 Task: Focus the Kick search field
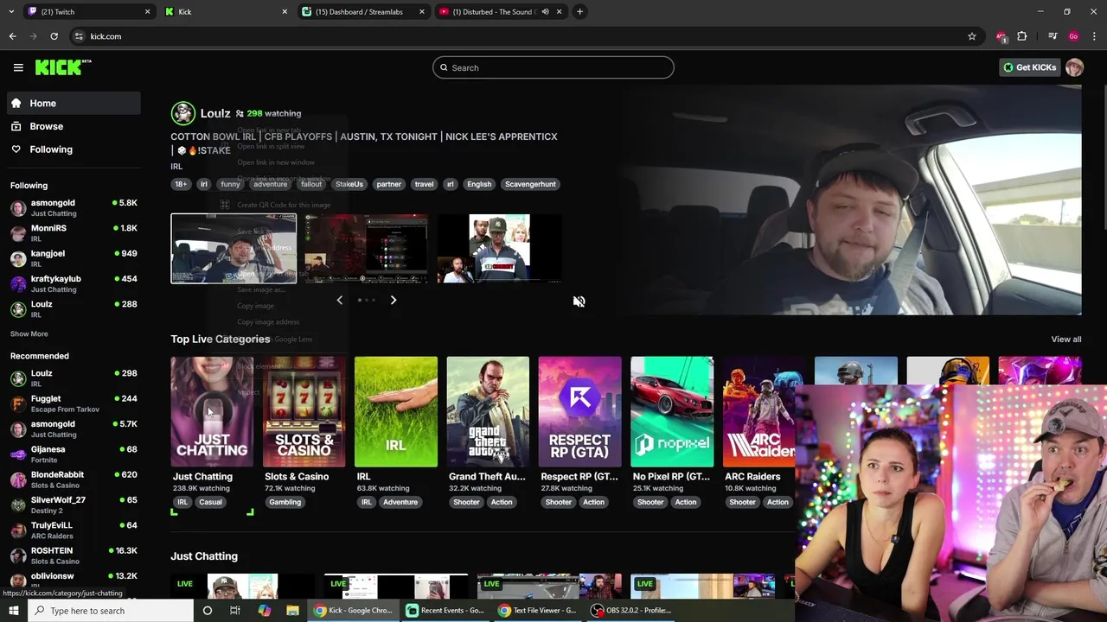[x=553, y=67]
